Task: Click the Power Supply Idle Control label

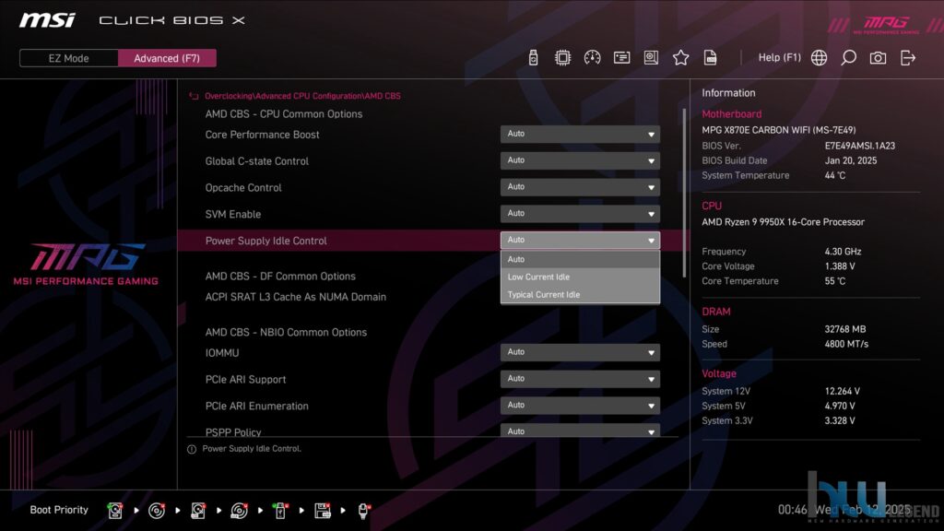Action: pyautogui.click(x=266, y=241)
